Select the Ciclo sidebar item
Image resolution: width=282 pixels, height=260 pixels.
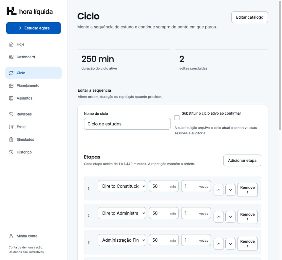[33, 73]
